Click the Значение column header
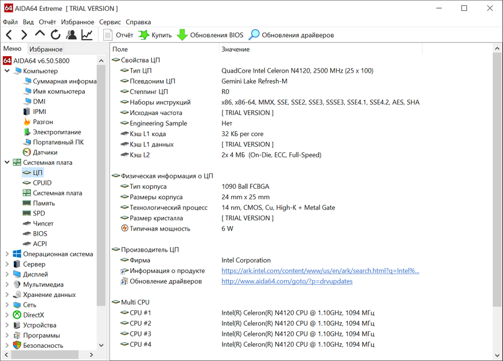The width and height of the screenshot is (503, 361). (x=235, y=50)
